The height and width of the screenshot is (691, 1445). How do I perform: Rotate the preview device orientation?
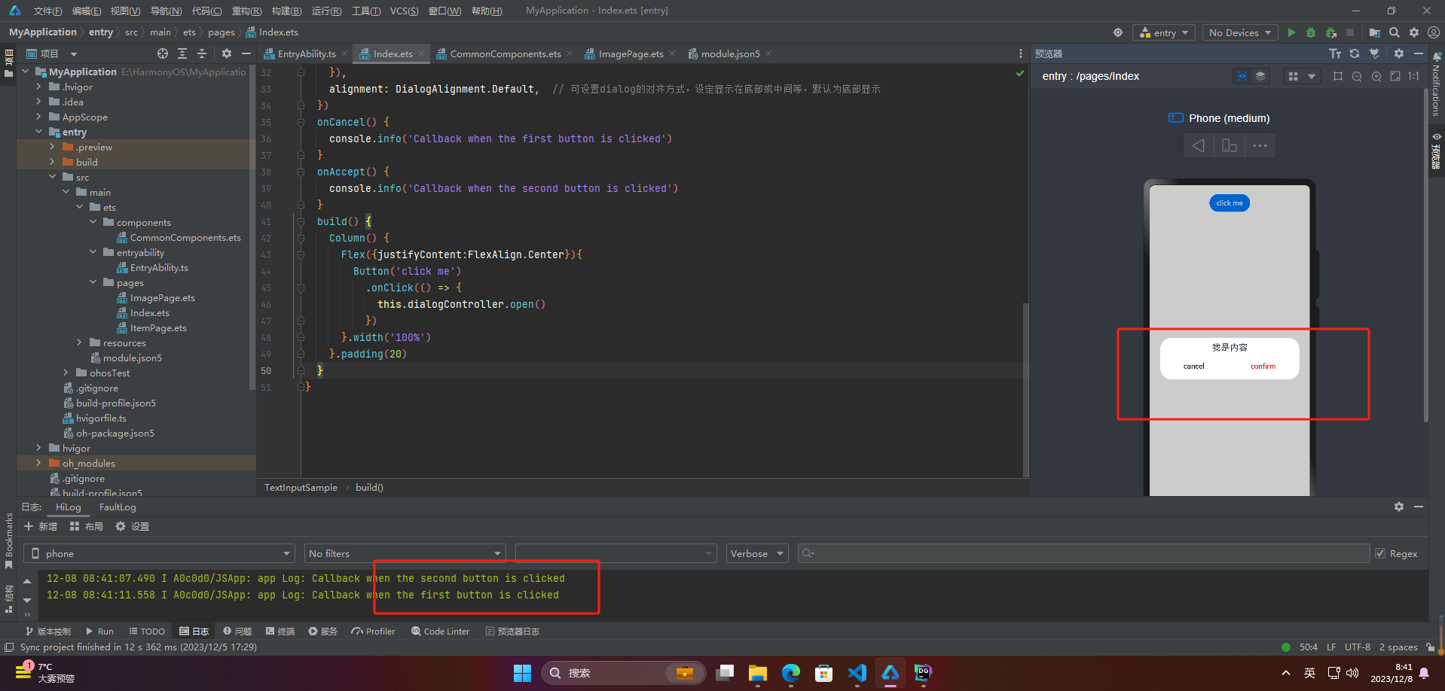(x=1230, y=146)
